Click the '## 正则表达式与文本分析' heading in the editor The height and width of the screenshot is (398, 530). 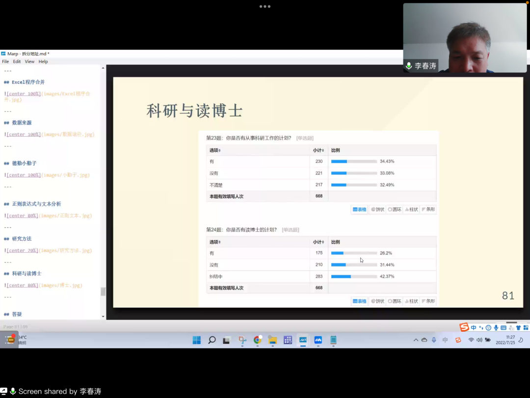click(32, 204)
